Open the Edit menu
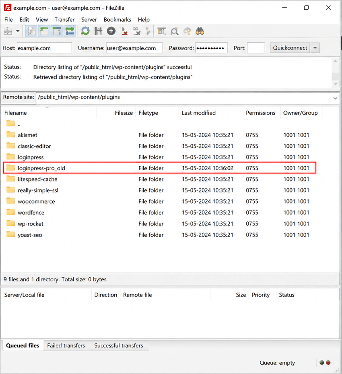Image resolution: width=342 pixels, height=374 pixels. (x=24, y=20)
